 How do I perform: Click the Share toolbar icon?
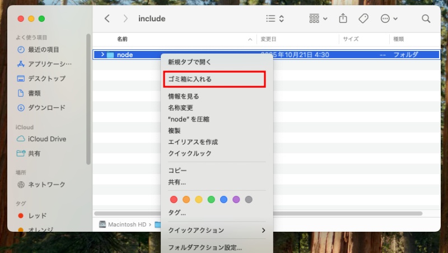point(343,18)
